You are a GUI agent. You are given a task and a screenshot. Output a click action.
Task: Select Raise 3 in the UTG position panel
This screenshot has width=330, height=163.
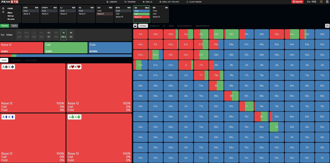coord(31,14)
